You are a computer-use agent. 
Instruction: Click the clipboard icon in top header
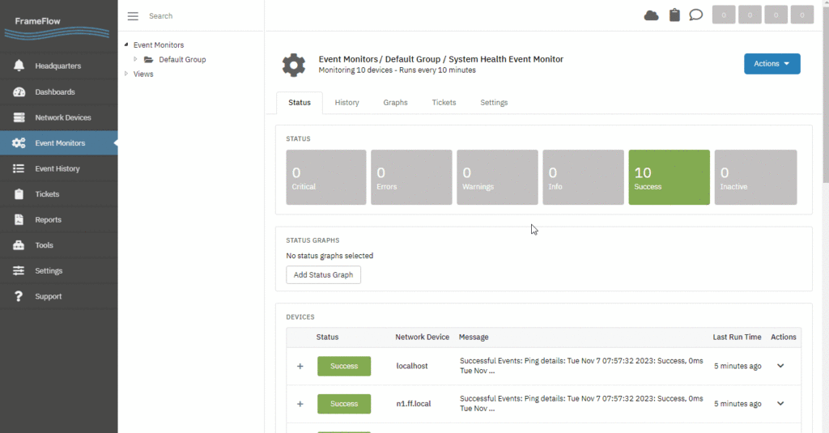[x=674, y=15]
